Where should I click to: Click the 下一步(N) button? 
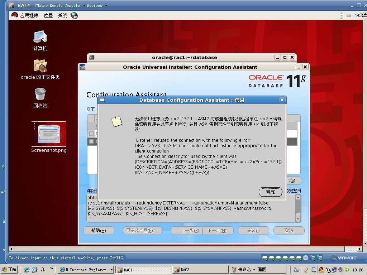(218, 231)
